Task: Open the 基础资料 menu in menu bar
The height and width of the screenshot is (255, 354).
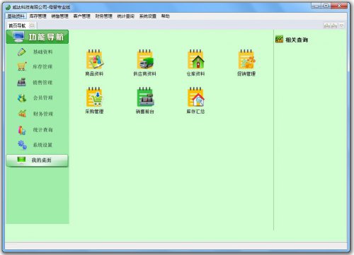Action: 16,16
